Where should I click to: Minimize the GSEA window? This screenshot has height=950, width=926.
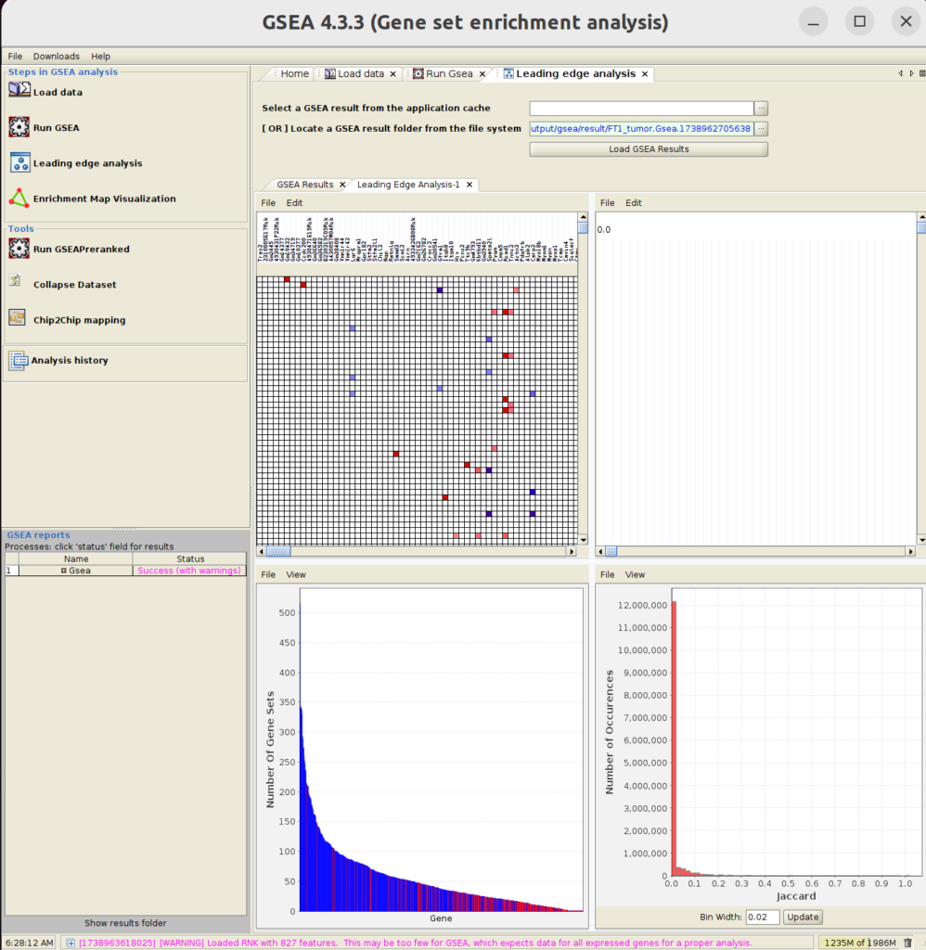pyautogui.click(x=814, y=22)
